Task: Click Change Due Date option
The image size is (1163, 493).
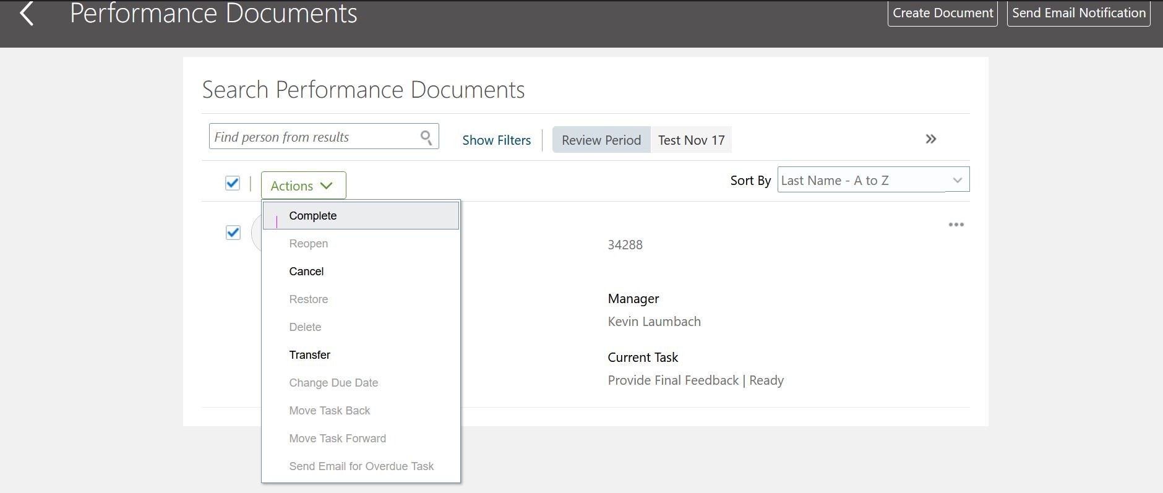Action: pos(333,383)
